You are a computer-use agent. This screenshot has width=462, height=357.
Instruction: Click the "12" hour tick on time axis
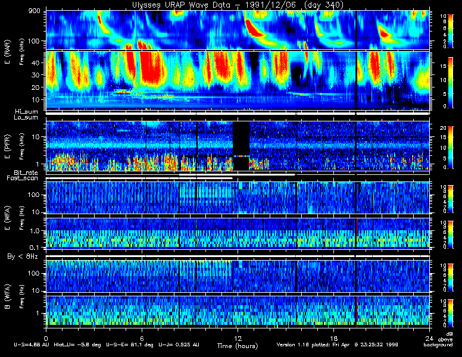pos(238,338)
